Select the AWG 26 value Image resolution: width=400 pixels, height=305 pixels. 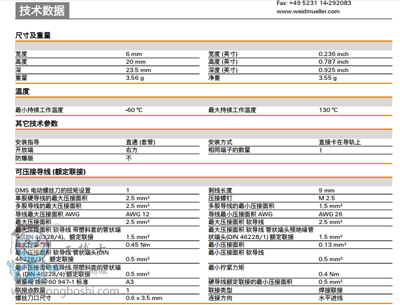coord(330,214)
